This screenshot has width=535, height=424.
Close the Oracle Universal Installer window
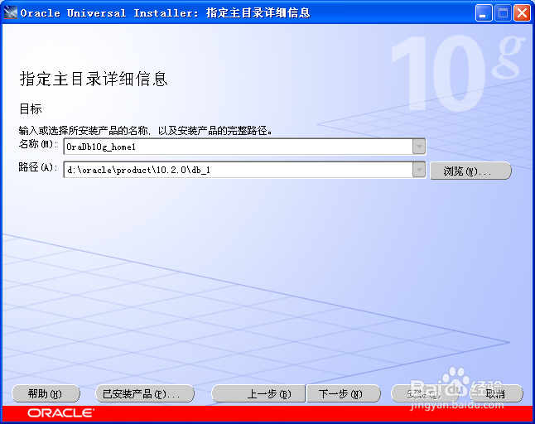click(x=522, y=13)
